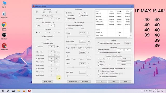Confirm with the OK button
Viewport: 166px width, 93px height.
[x=101, y=81]
